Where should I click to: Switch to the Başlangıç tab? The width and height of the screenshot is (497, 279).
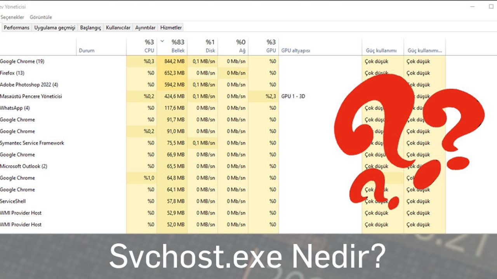tap(90, 28)
